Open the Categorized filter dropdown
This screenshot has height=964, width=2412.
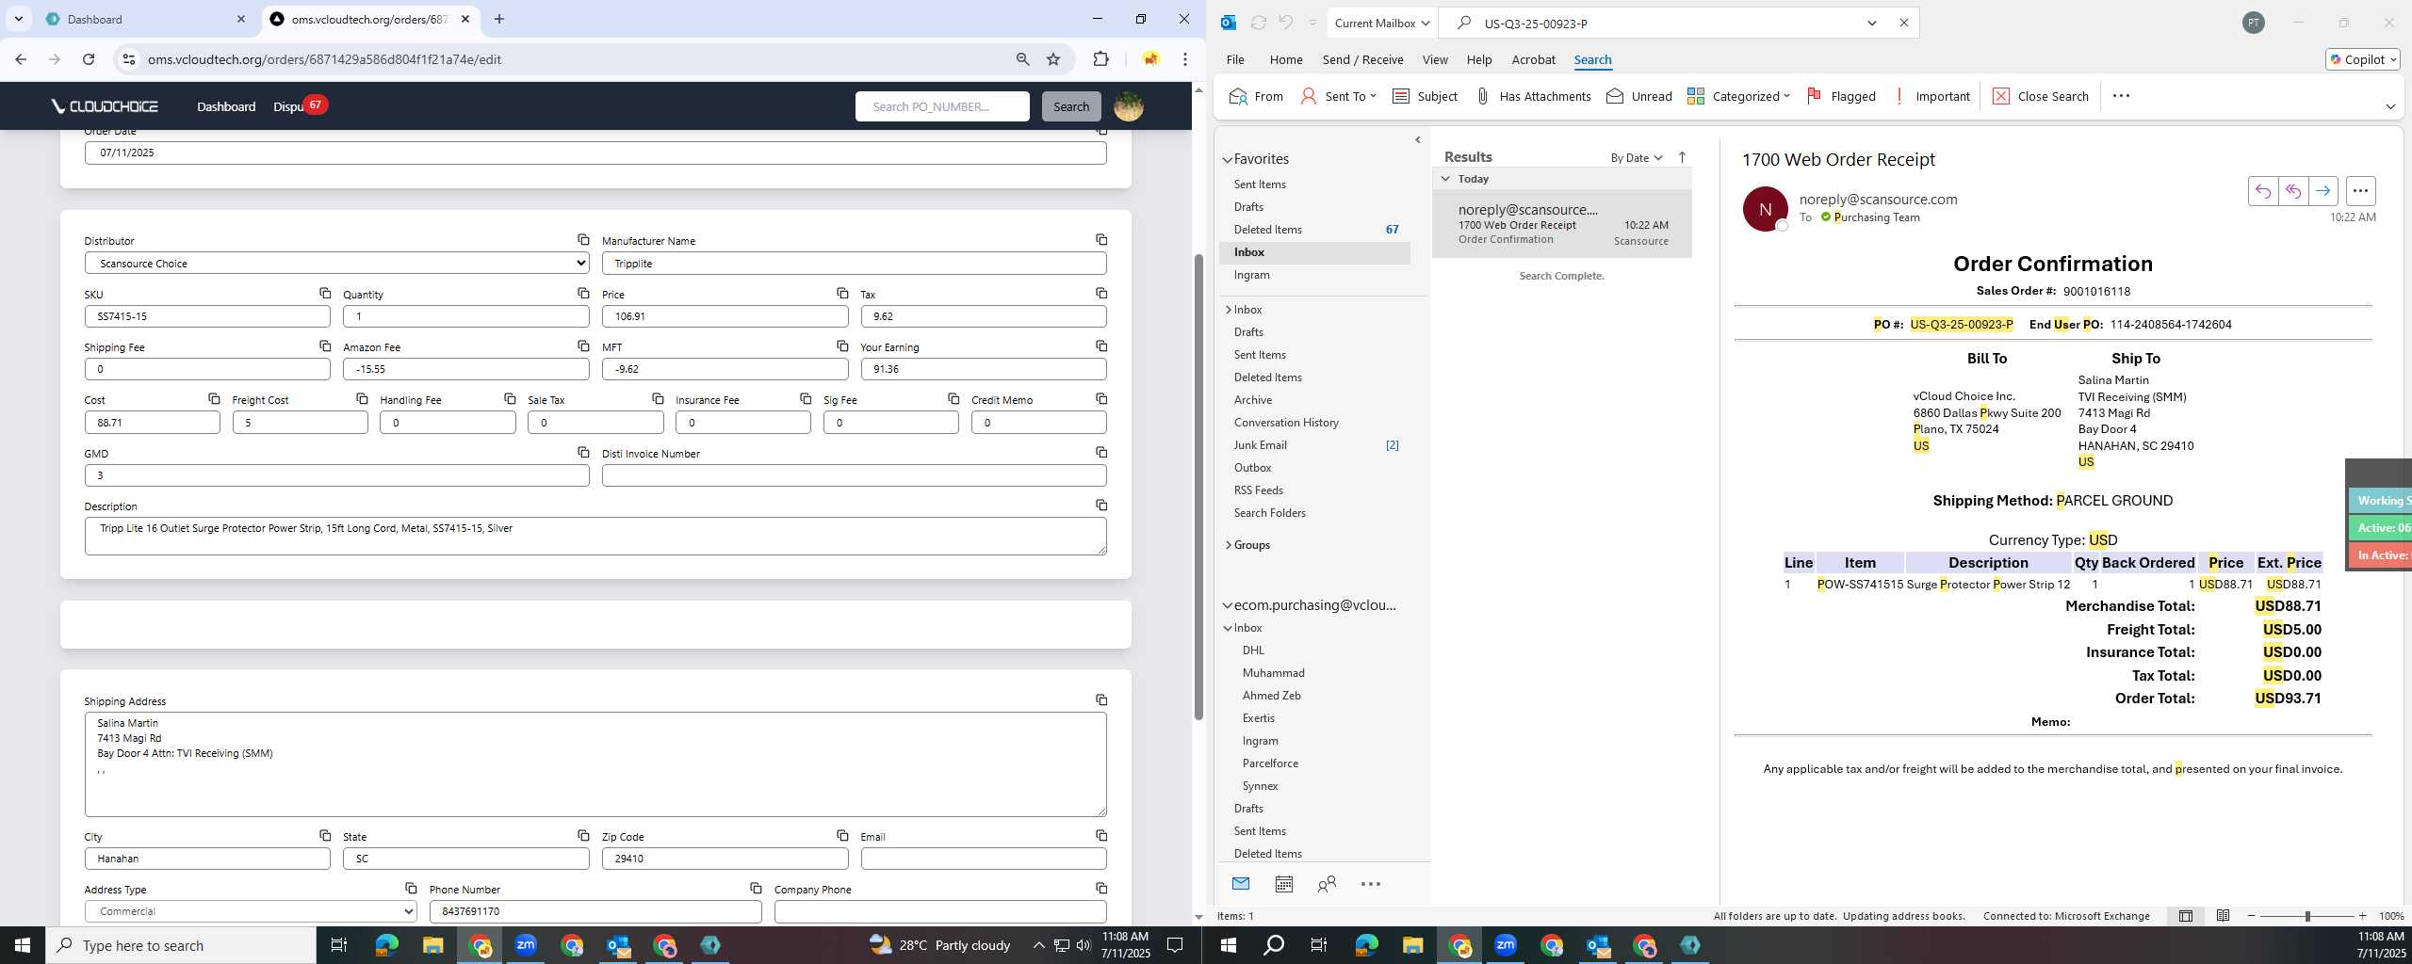click(1738, 96)
